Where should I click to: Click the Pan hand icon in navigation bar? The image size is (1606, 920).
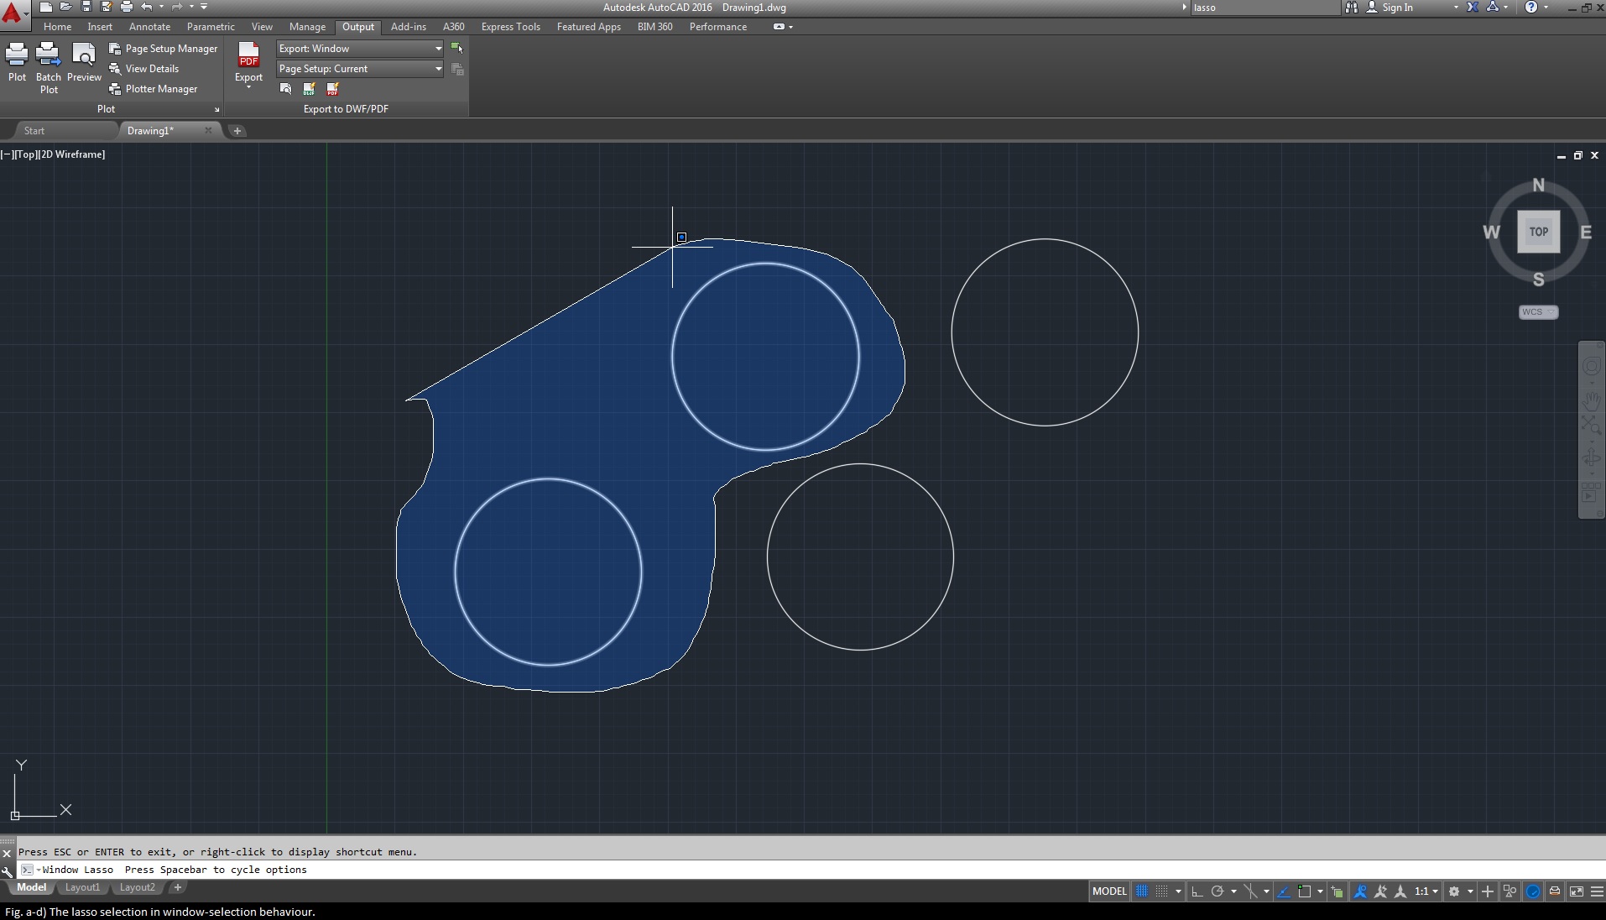1591,401
